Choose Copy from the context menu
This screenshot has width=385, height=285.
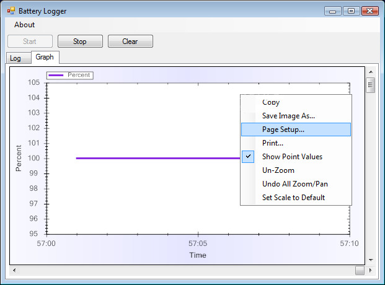[296, 102]
